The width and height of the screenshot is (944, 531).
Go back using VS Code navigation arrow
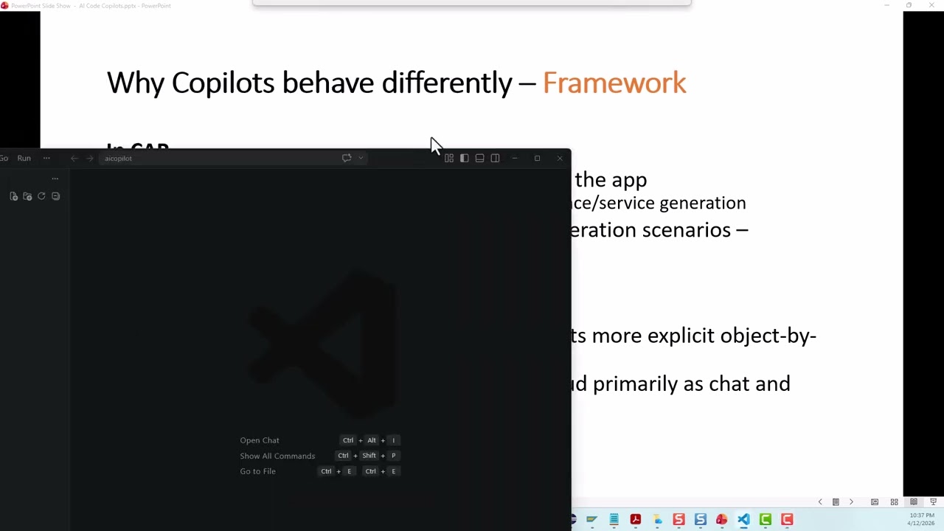[74, 158]
